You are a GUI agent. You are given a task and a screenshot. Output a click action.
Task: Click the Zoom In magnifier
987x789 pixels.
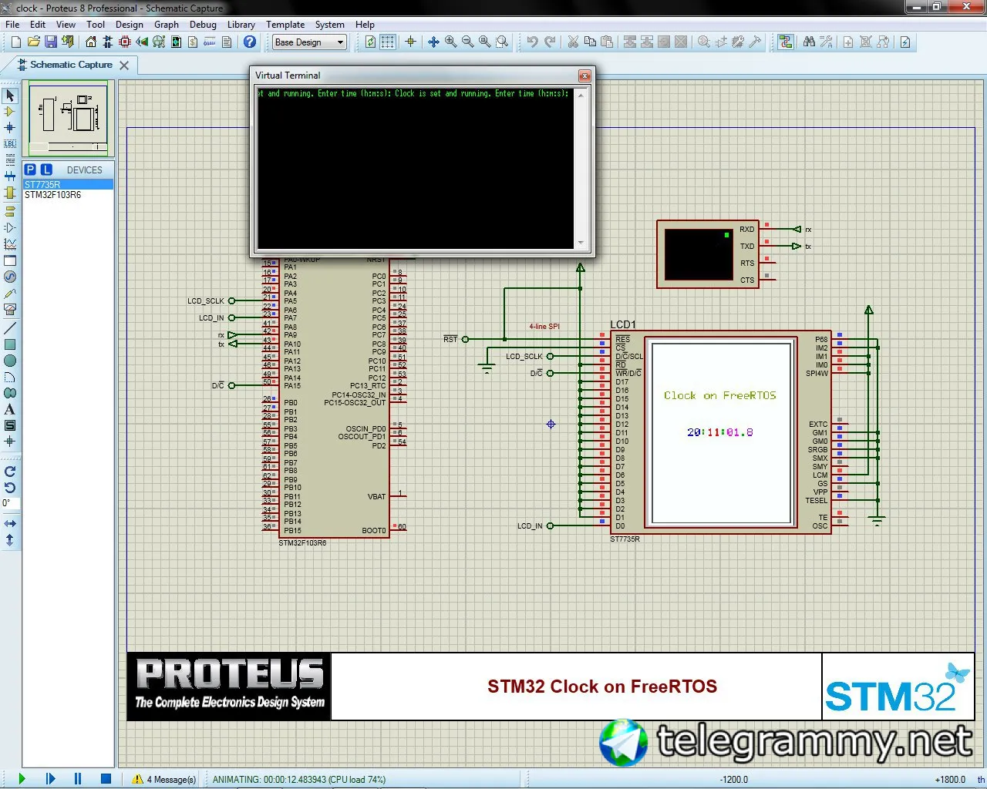[451, 42]
